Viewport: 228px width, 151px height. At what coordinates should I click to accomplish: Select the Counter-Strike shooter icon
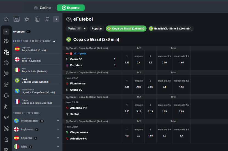6,107
